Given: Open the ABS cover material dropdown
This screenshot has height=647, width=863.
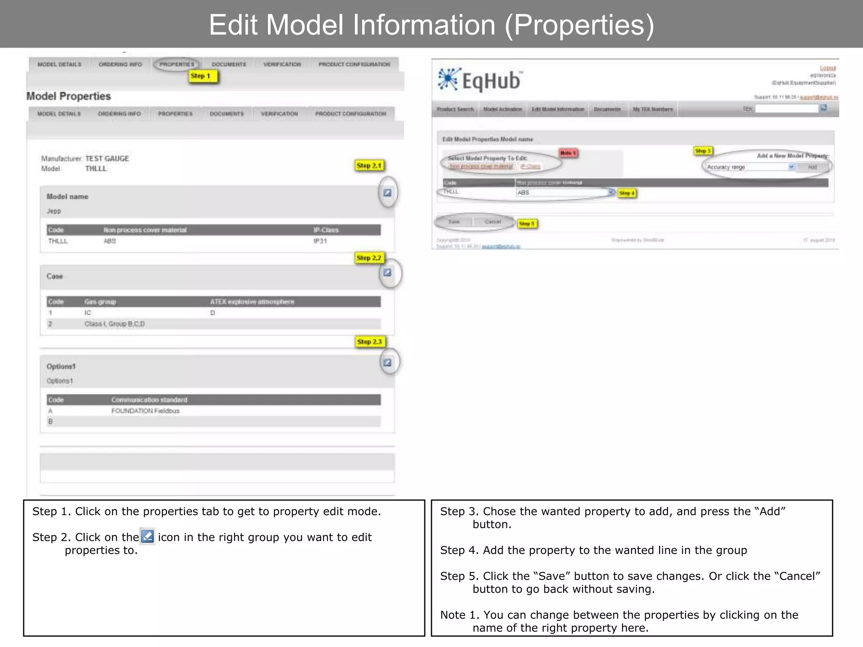Looking at the screenshot, I should pos(611,192).
